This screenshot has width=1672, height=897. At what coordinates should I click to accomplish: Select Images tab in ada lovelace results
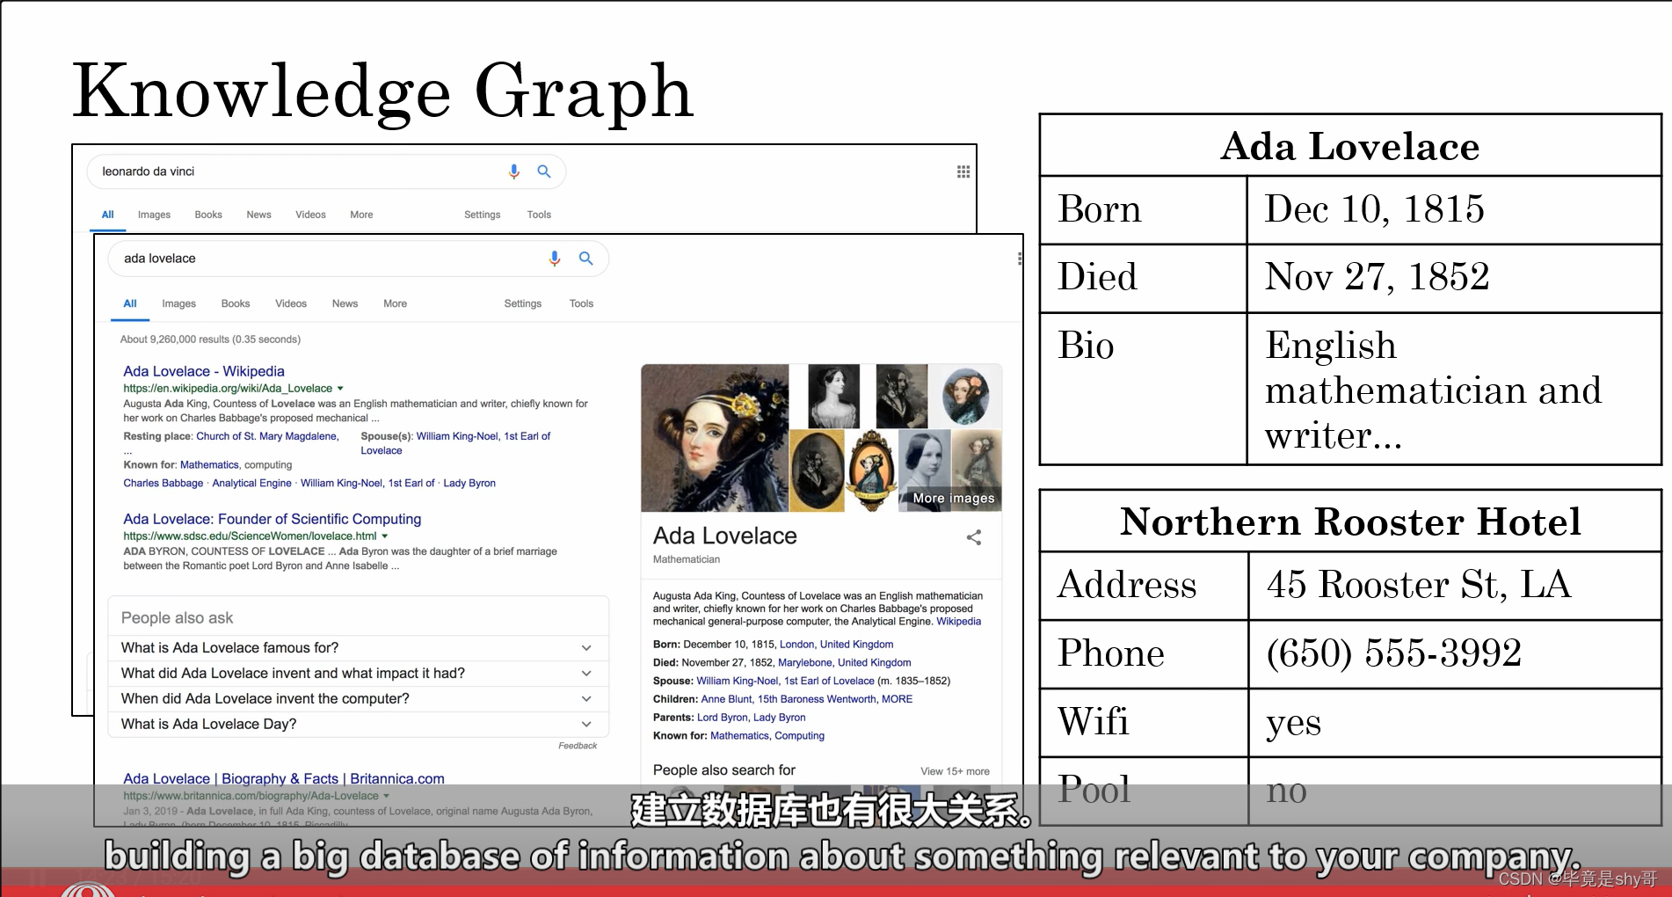pyautogui.click(x=178, y=303)
